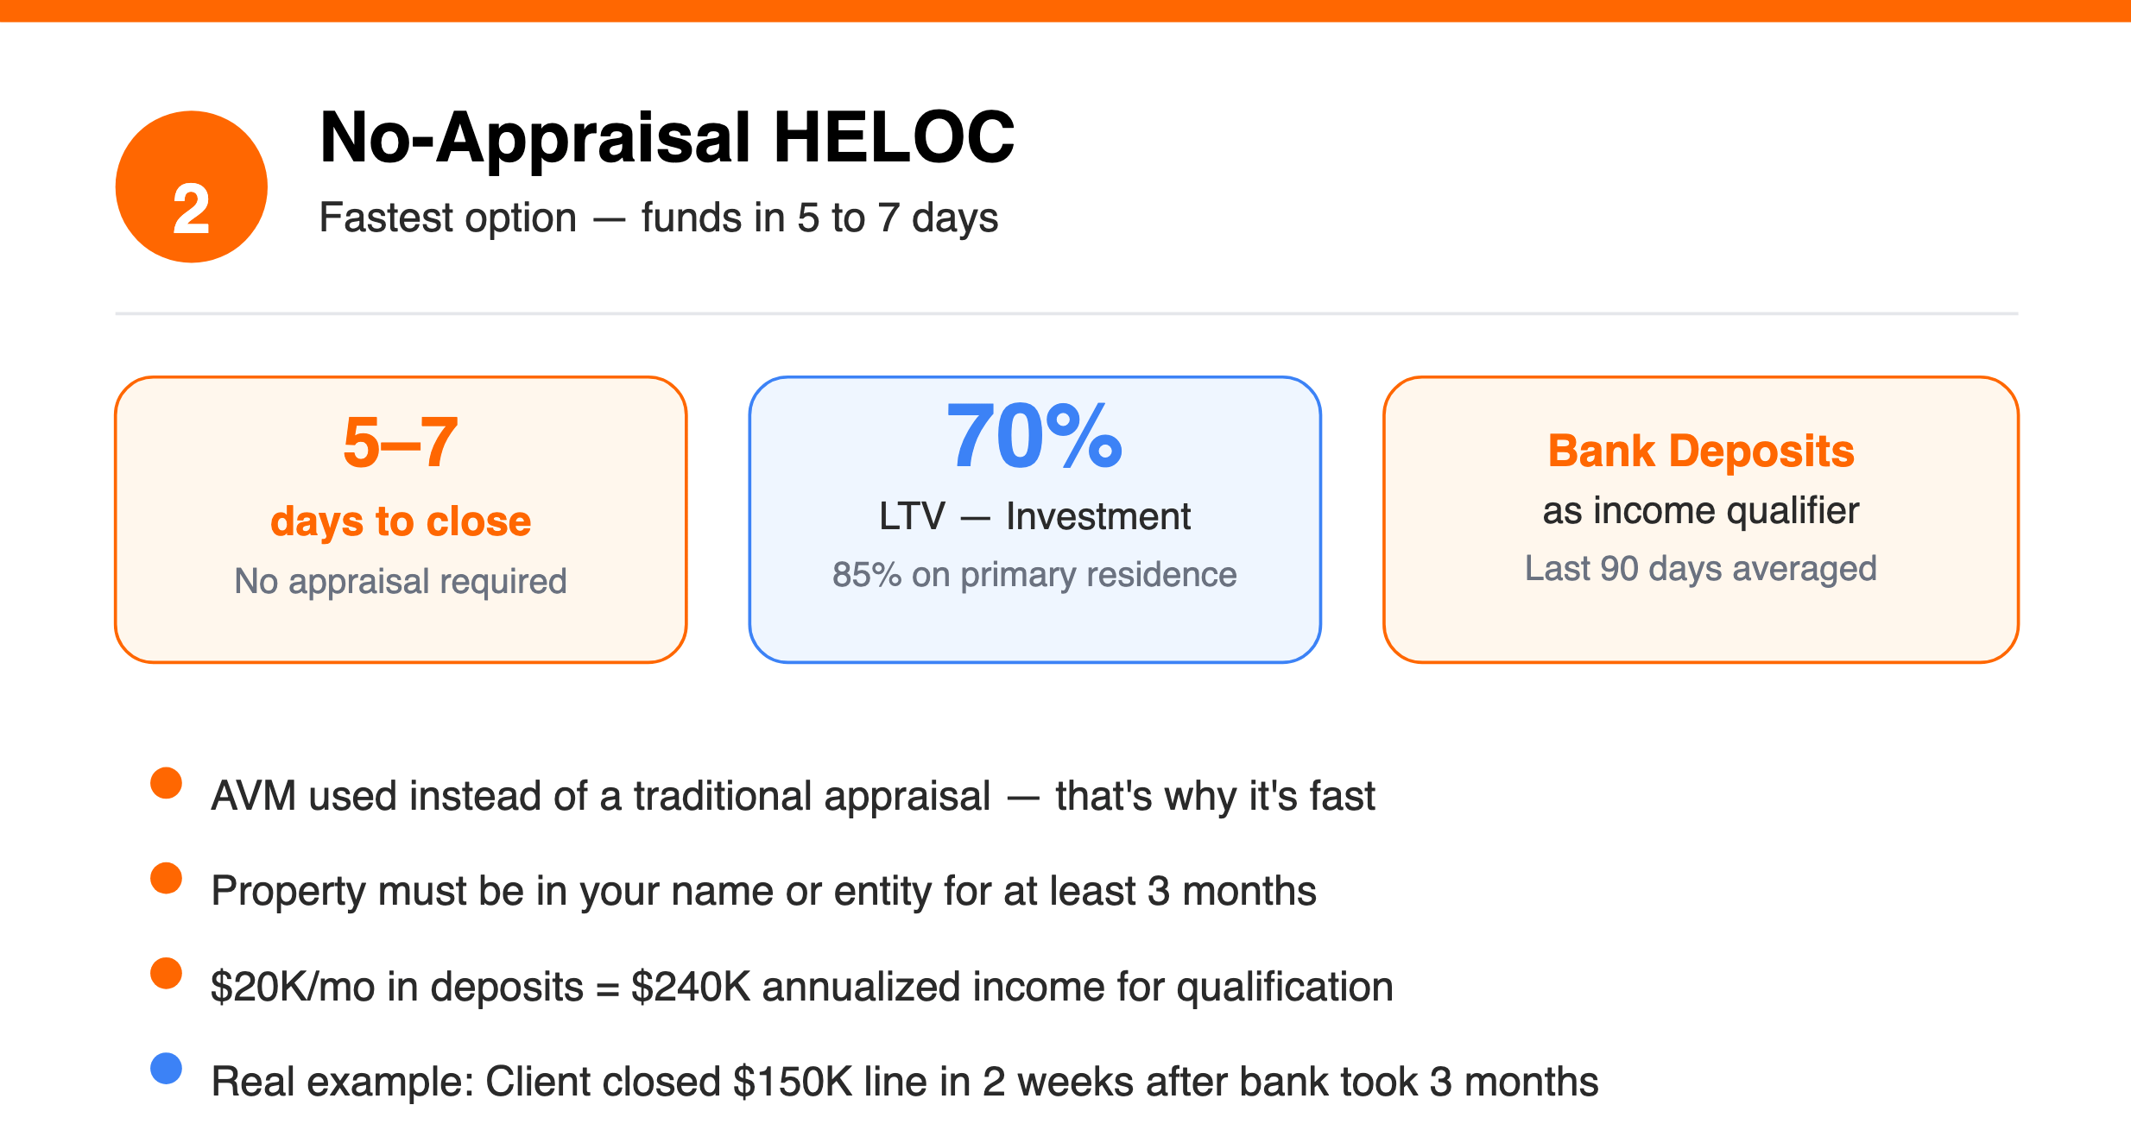Click the Real example $150K line text

(x=905, y=1082)
